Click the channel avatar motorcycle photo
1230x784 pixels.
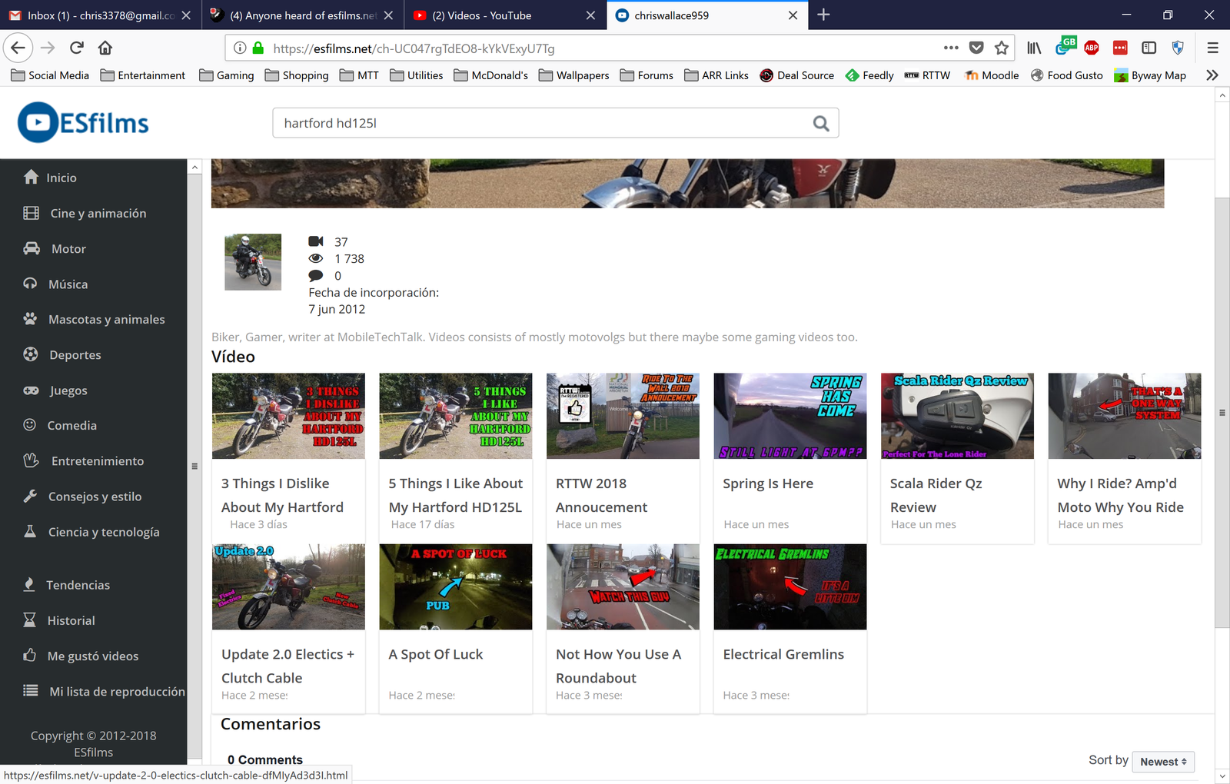pos(253,261)
